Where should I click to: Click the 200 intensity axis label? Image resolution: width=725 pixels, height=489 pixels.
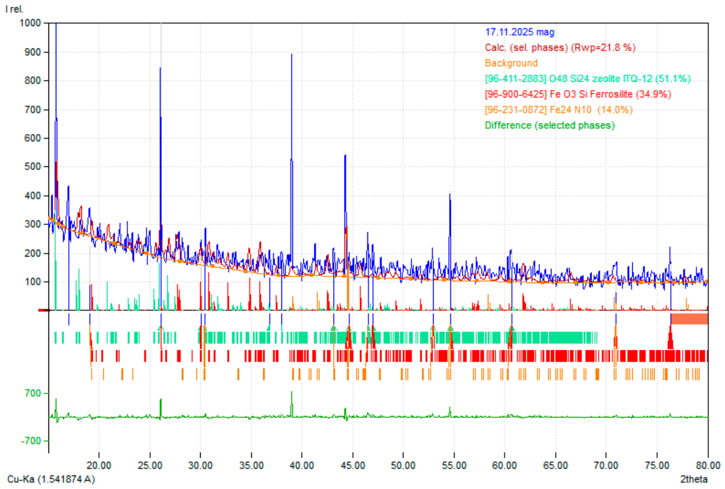tap(33, 253)
